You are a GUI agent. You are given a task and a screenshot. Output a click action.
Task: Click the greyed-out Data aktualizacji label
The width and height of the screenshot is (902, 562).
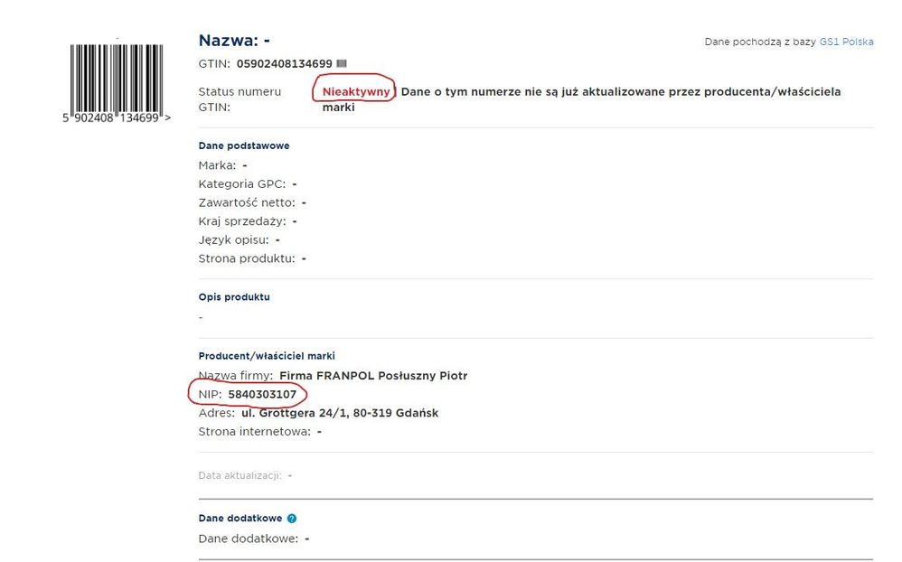click(240, 475)
